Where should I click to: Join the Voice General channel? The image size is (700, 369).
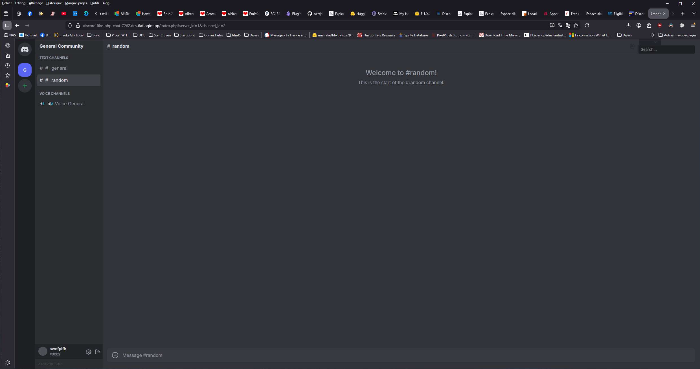[x=69, y=104]
